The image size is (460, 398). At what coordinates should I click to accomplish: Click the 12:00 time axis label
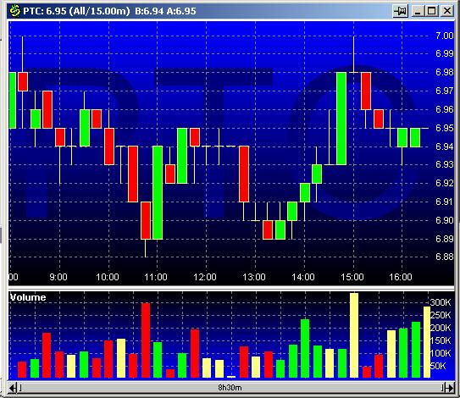pos(205,277)
